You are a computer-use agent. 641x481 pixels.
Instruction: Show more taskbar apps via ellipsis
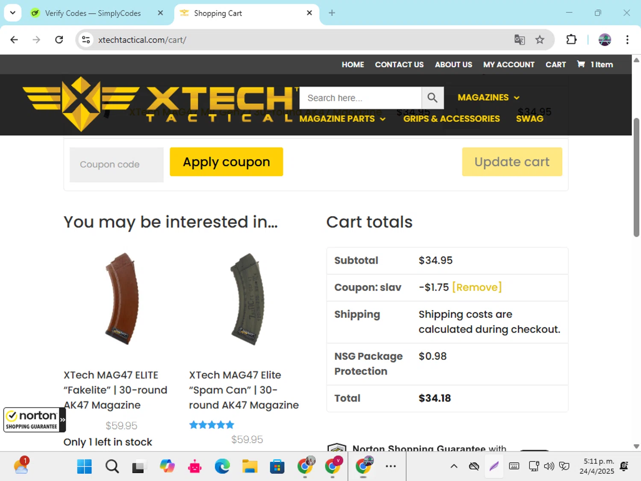tap(391, 466)
